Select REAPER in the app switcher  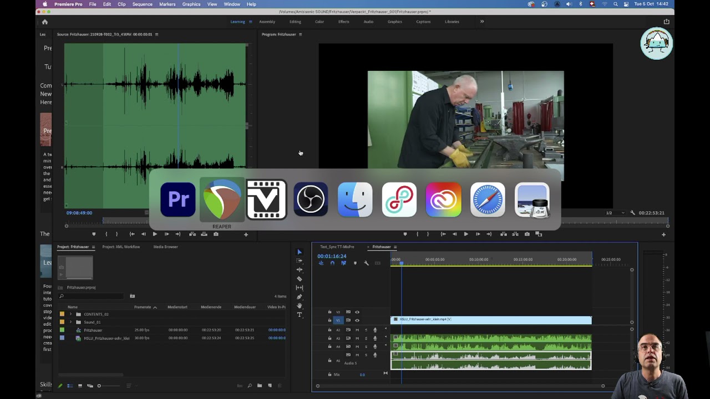point(222,199)
